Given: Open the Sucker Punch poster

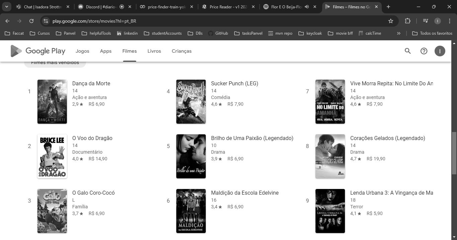Looking at the screenshot, I should (x=191, y=102).
